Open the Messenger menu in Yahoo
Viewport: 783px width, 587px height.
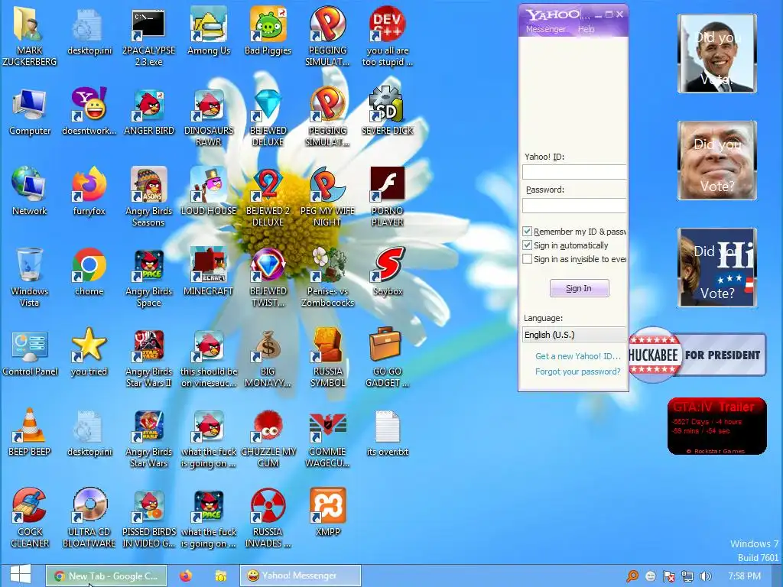click(x=545, y=29)
